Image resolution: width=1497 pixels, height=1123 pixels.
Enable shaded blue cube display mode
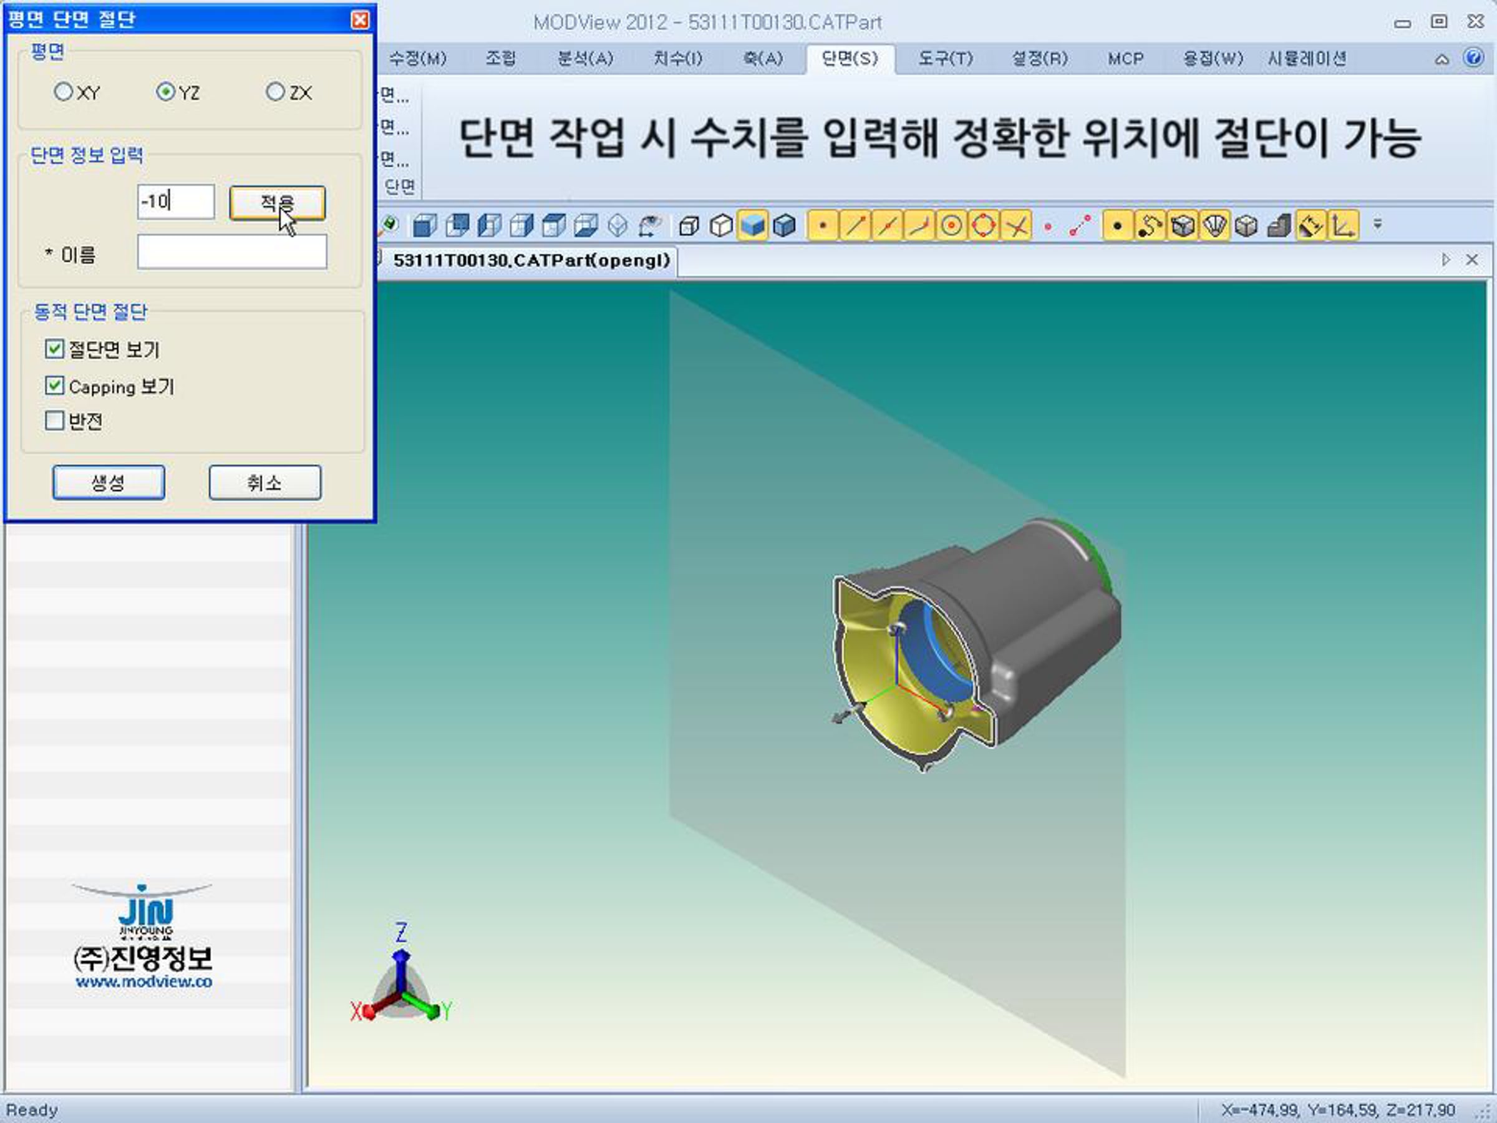coord(753,225)
